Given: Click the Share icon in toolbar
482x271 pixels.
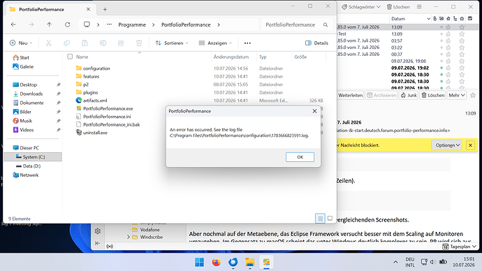Looking at the screenshot, I should click(121, 43).
